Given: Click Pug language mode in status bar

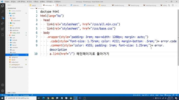Looking at the screenshot, I should point(161,95).
